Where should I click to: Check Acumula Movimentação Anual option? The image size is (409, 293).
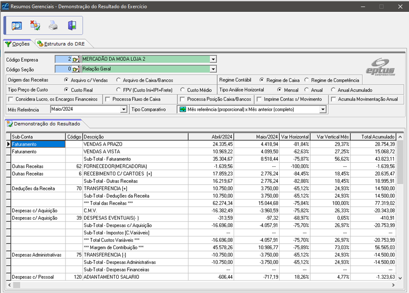[x=333, y=99]
